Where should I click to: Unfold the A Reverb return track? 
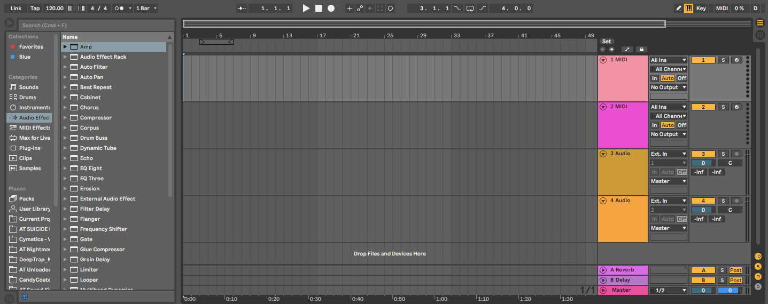point(603,270)
